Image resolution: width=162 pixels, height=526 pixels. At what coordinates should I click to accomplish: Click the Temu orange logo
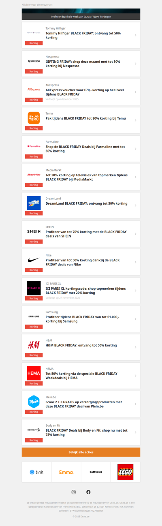point(34,118)
